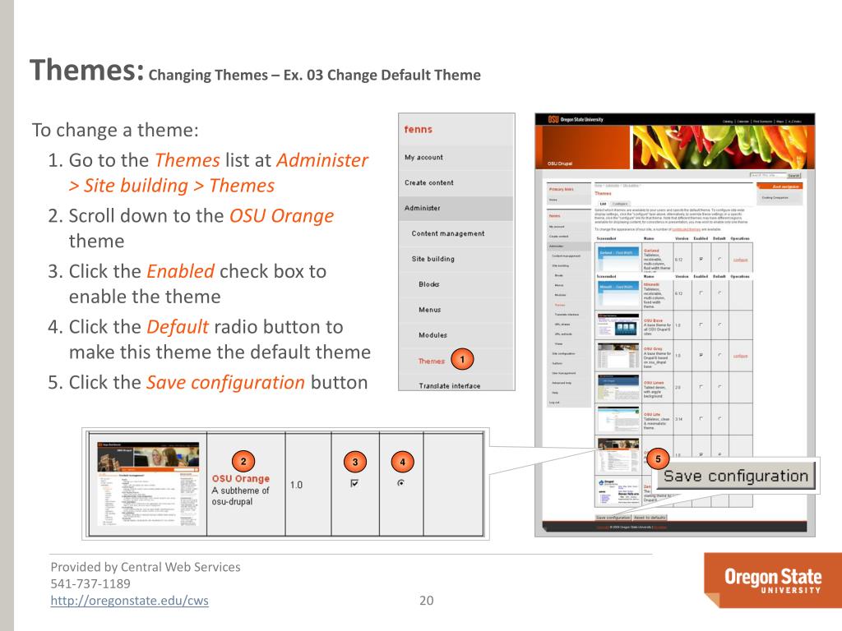Select the OSU Base Default radio button
The image size is (842, 631).
(x=719, y=325)
